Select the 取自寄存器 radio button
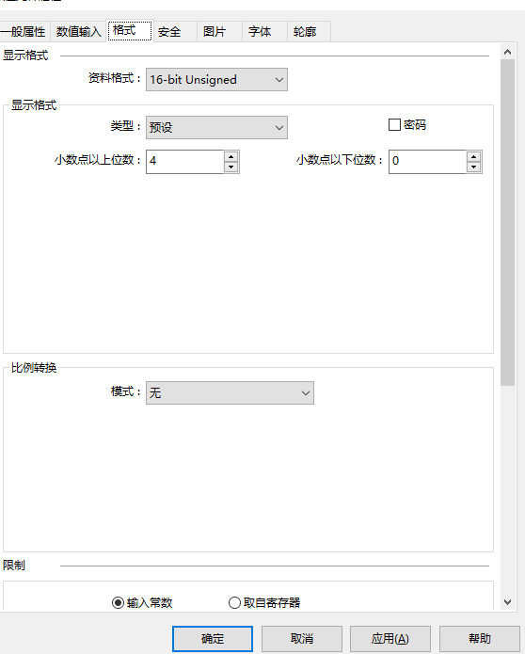525x654 pixels. point(234,602)
